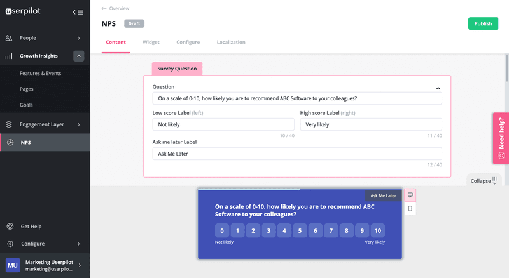Click the Question text input field
This screenshot has height=278, width=509.
click(297, 98)
